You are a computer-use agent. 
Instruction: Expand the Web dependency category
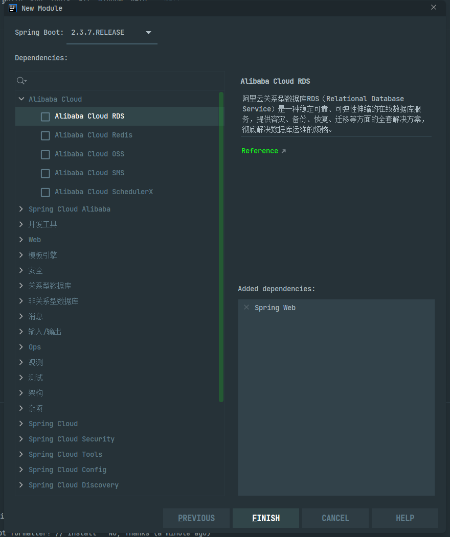point(20,239)
